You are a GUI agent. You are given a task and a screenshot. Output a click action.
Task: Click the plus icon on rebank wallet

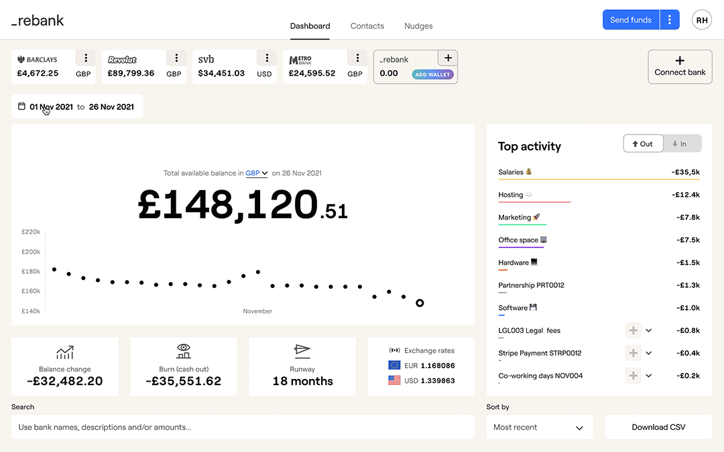[448, 58]
